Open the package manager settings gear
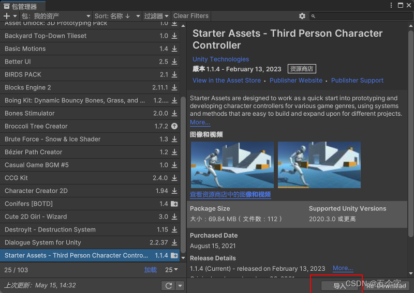This screenshot has height=293, width=414. (x=302, y=16)
